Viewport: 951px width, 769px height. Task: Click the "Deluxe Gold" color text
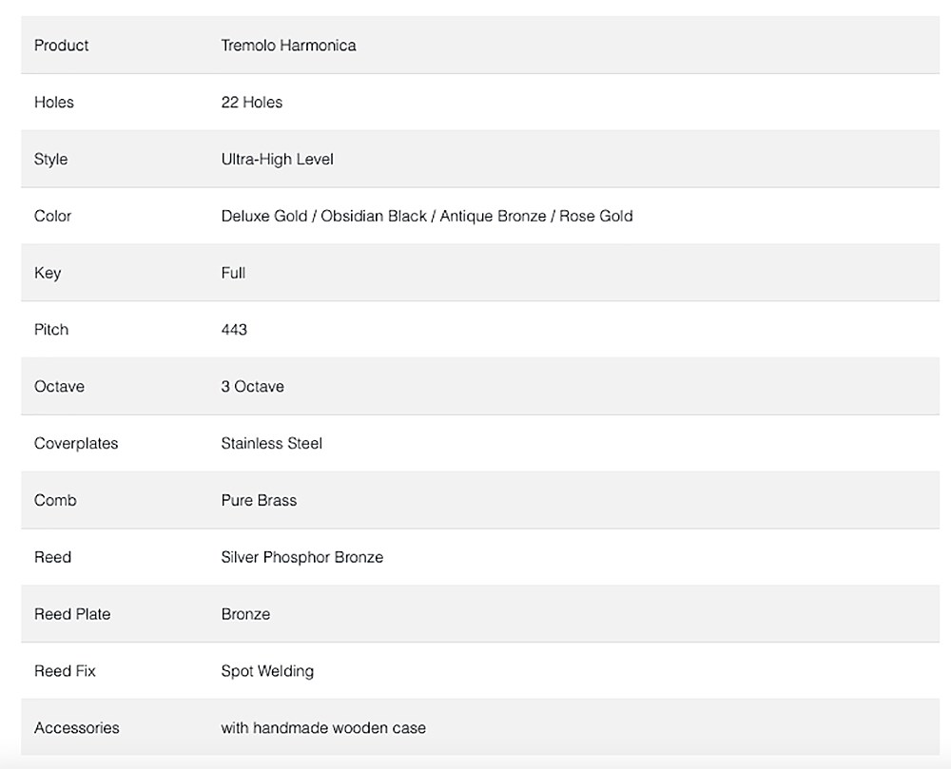[x=263, y=216]
